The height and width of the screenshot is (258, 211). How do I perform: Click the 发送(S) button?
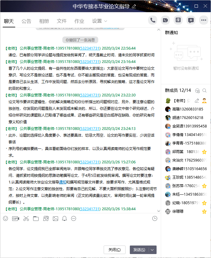click(x=139, y=250)
